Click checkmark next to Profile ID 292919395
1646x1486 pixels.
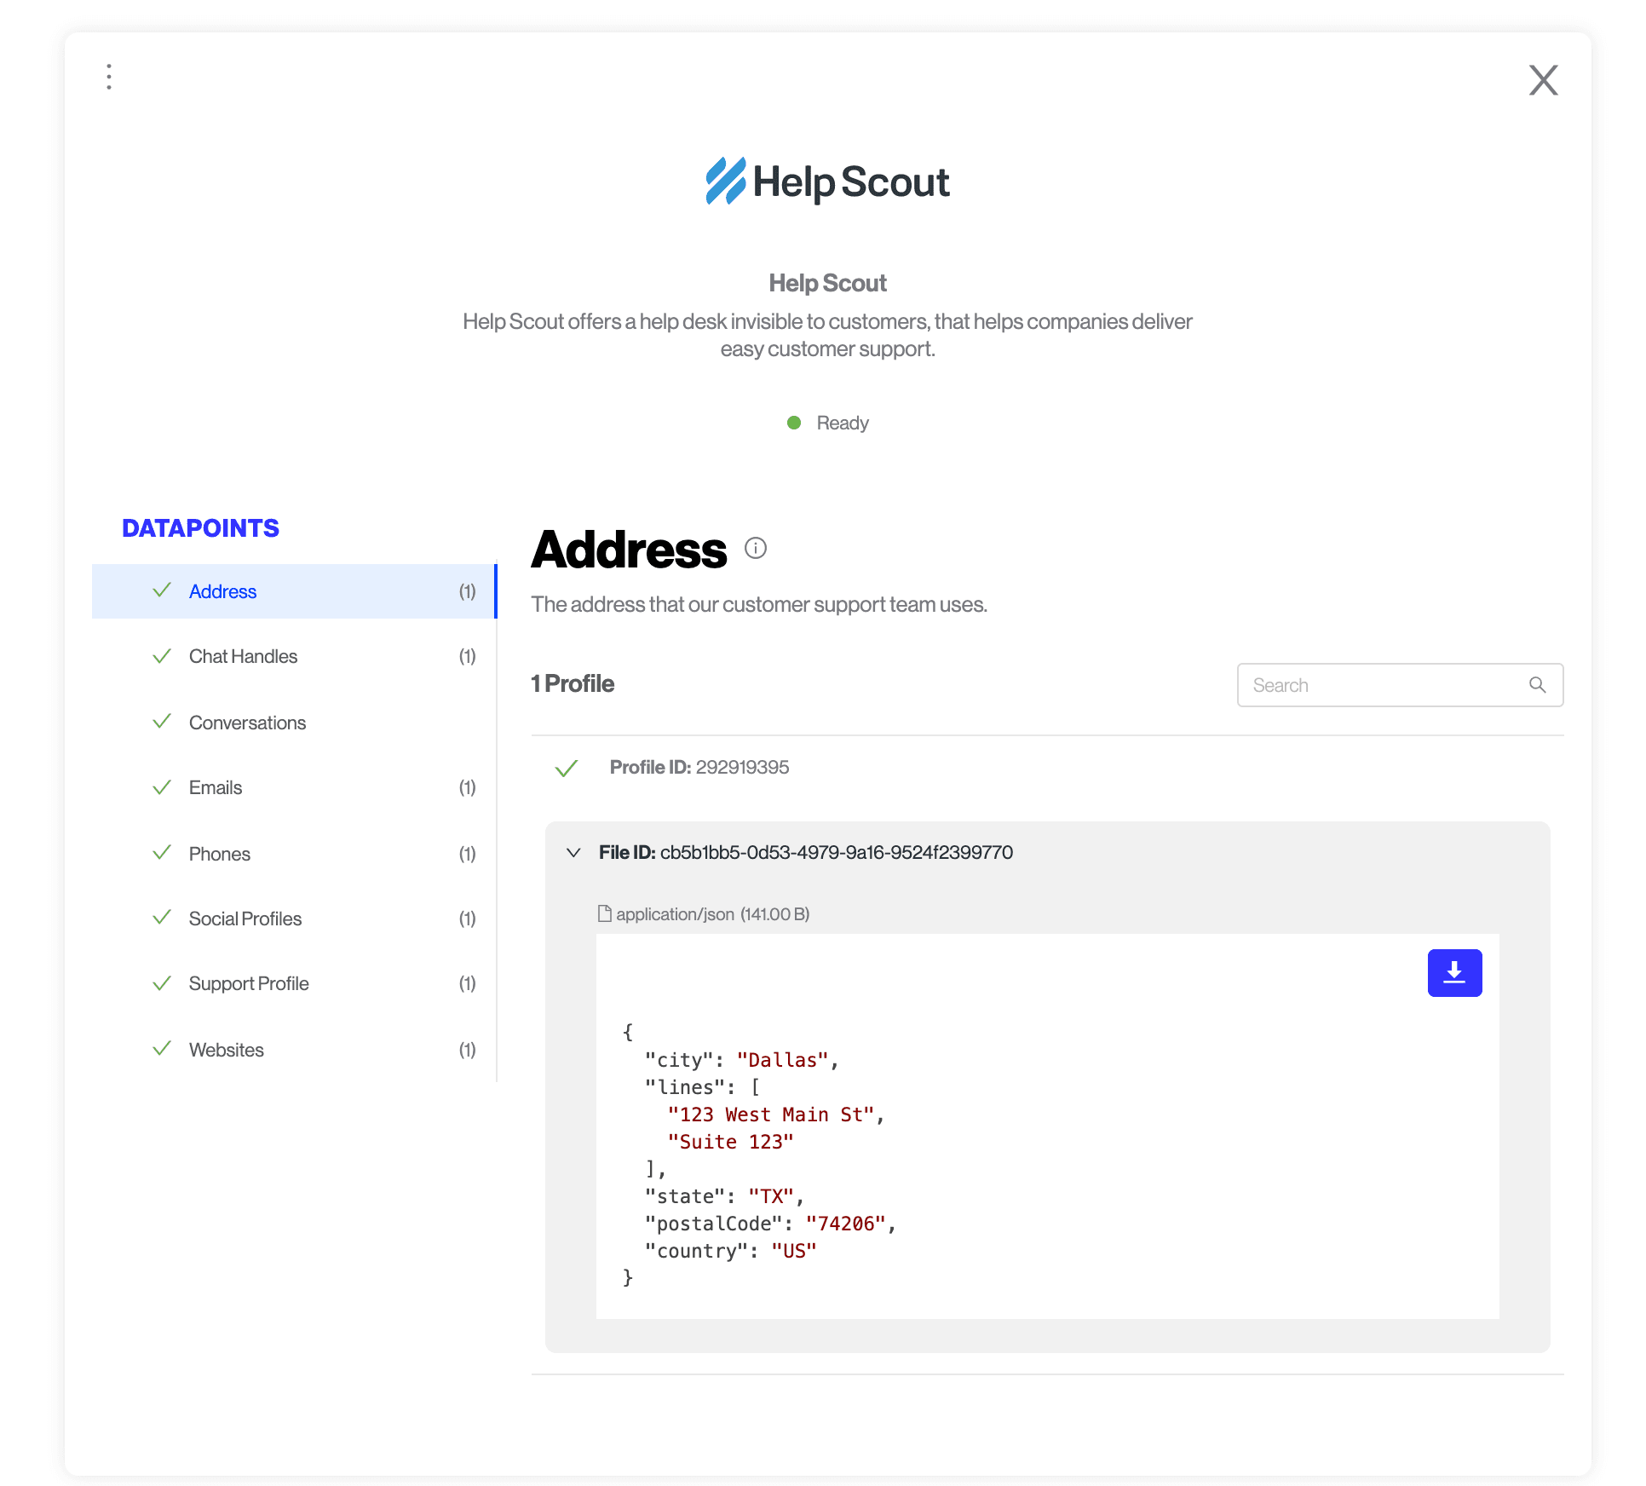(567, 768)
